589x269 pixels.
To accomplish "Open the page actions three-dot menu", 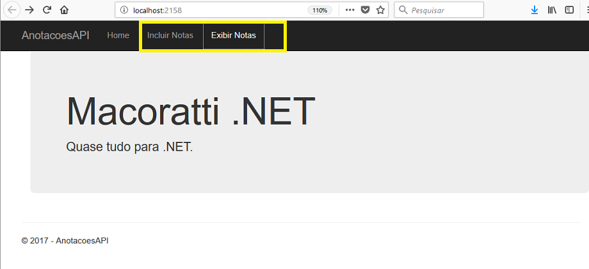I will pyautogui.click(x=350, y=10).
